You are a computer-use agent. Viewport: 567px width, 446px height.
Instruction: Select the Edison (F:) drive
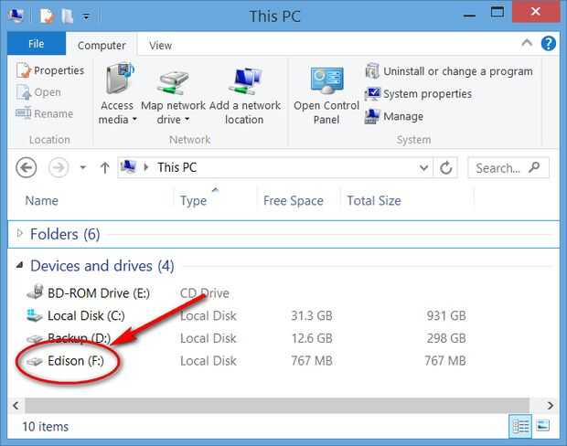point(79,361)
